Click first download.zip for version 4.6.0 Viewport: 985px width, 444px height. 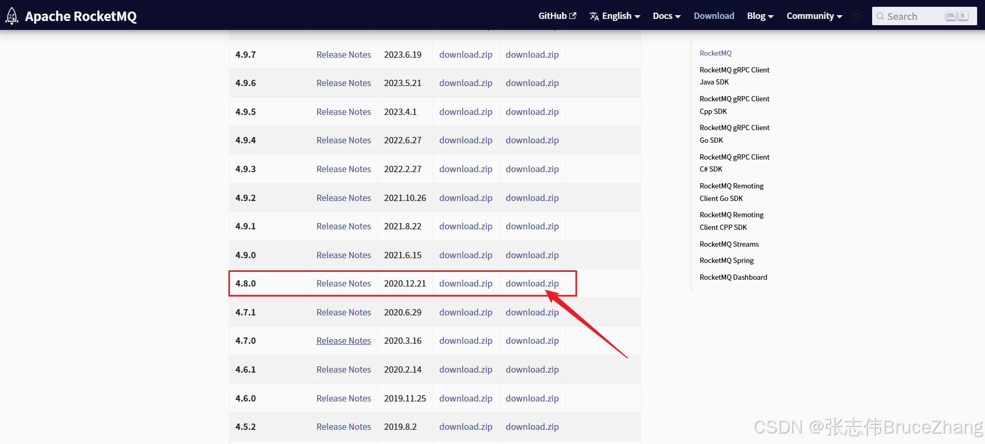[x=466, y=398]
